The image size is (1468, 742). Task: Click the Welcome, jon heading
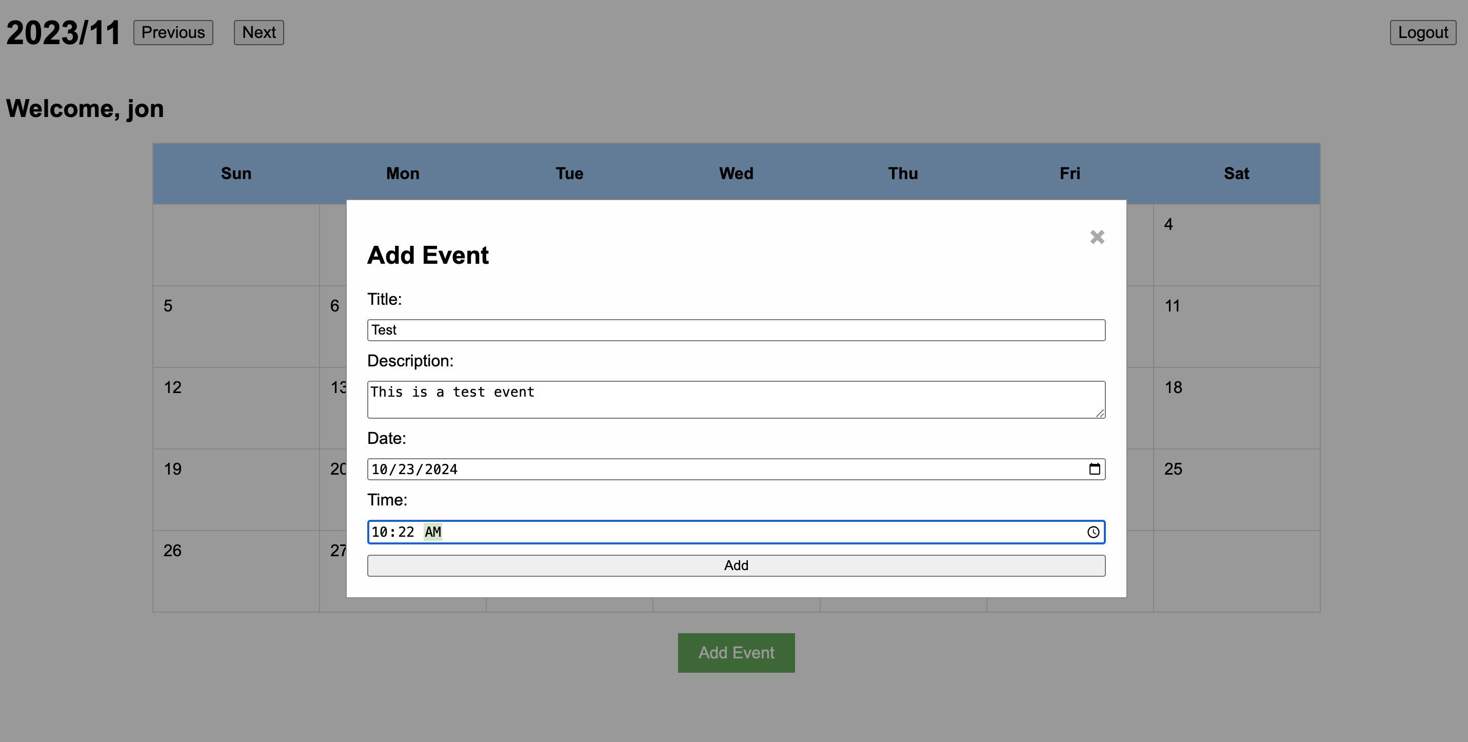point(85,108)
